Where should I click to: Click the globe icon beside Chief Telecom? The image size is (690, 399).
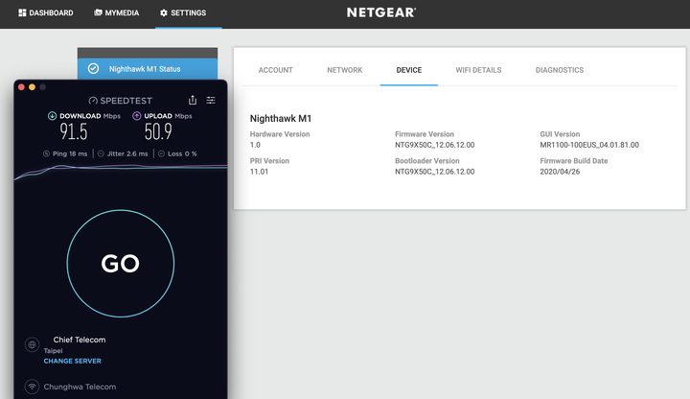coord(33,345)
